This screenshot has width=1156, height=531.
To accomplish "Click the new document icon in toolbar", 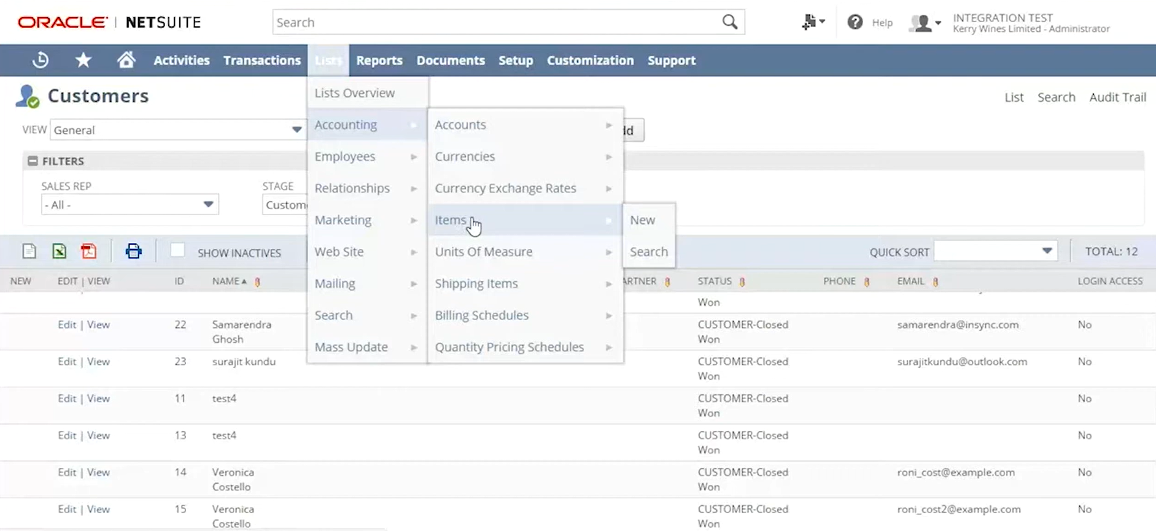I will click(29, 251).
